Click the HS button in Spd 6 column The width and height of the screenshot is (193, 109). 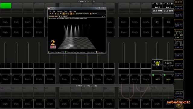point(168,32)
